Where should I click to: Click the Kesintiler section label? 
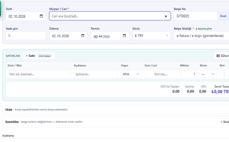[12, 122]
